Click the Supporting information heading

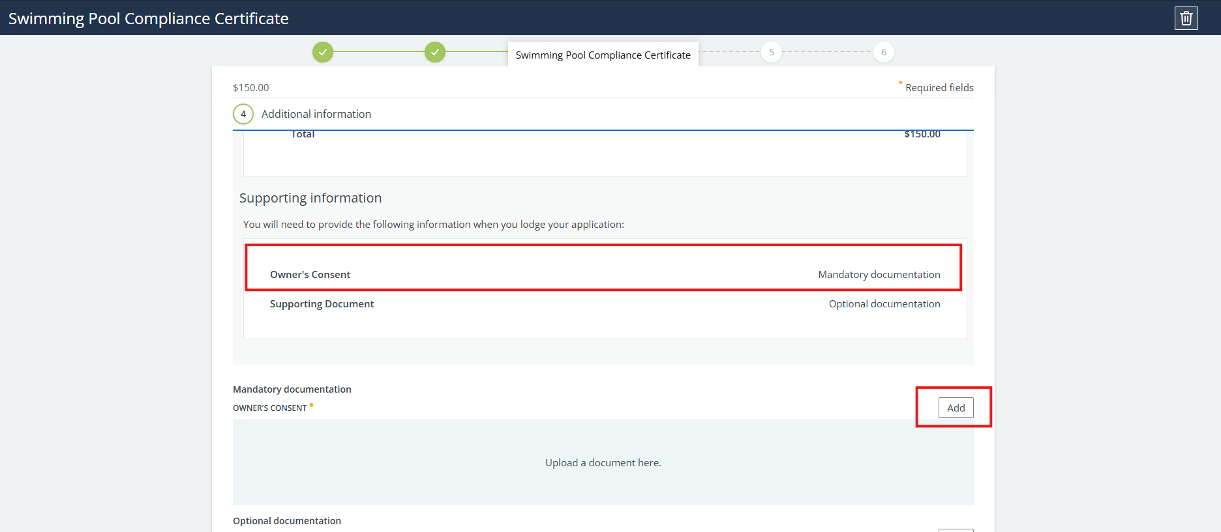(310, 198)
